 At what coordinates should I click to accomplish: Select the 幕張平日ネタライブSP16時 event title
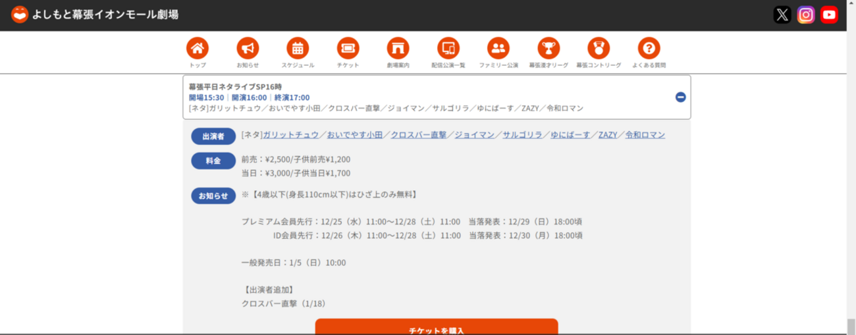tap(235, 86)
